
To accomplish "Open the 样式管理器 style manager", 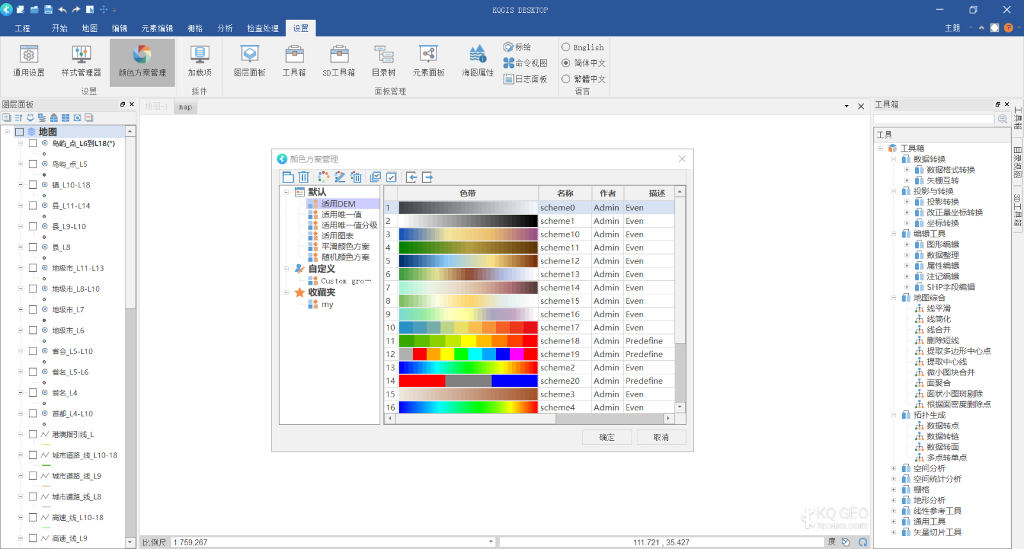I will coord(81,61).
